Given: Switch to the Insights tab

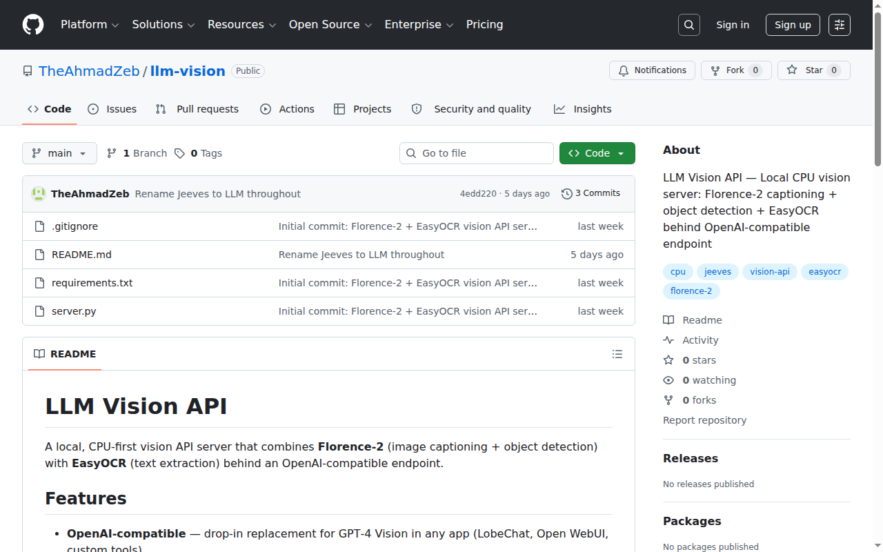Looking at the screenshot, I should 583,109.
